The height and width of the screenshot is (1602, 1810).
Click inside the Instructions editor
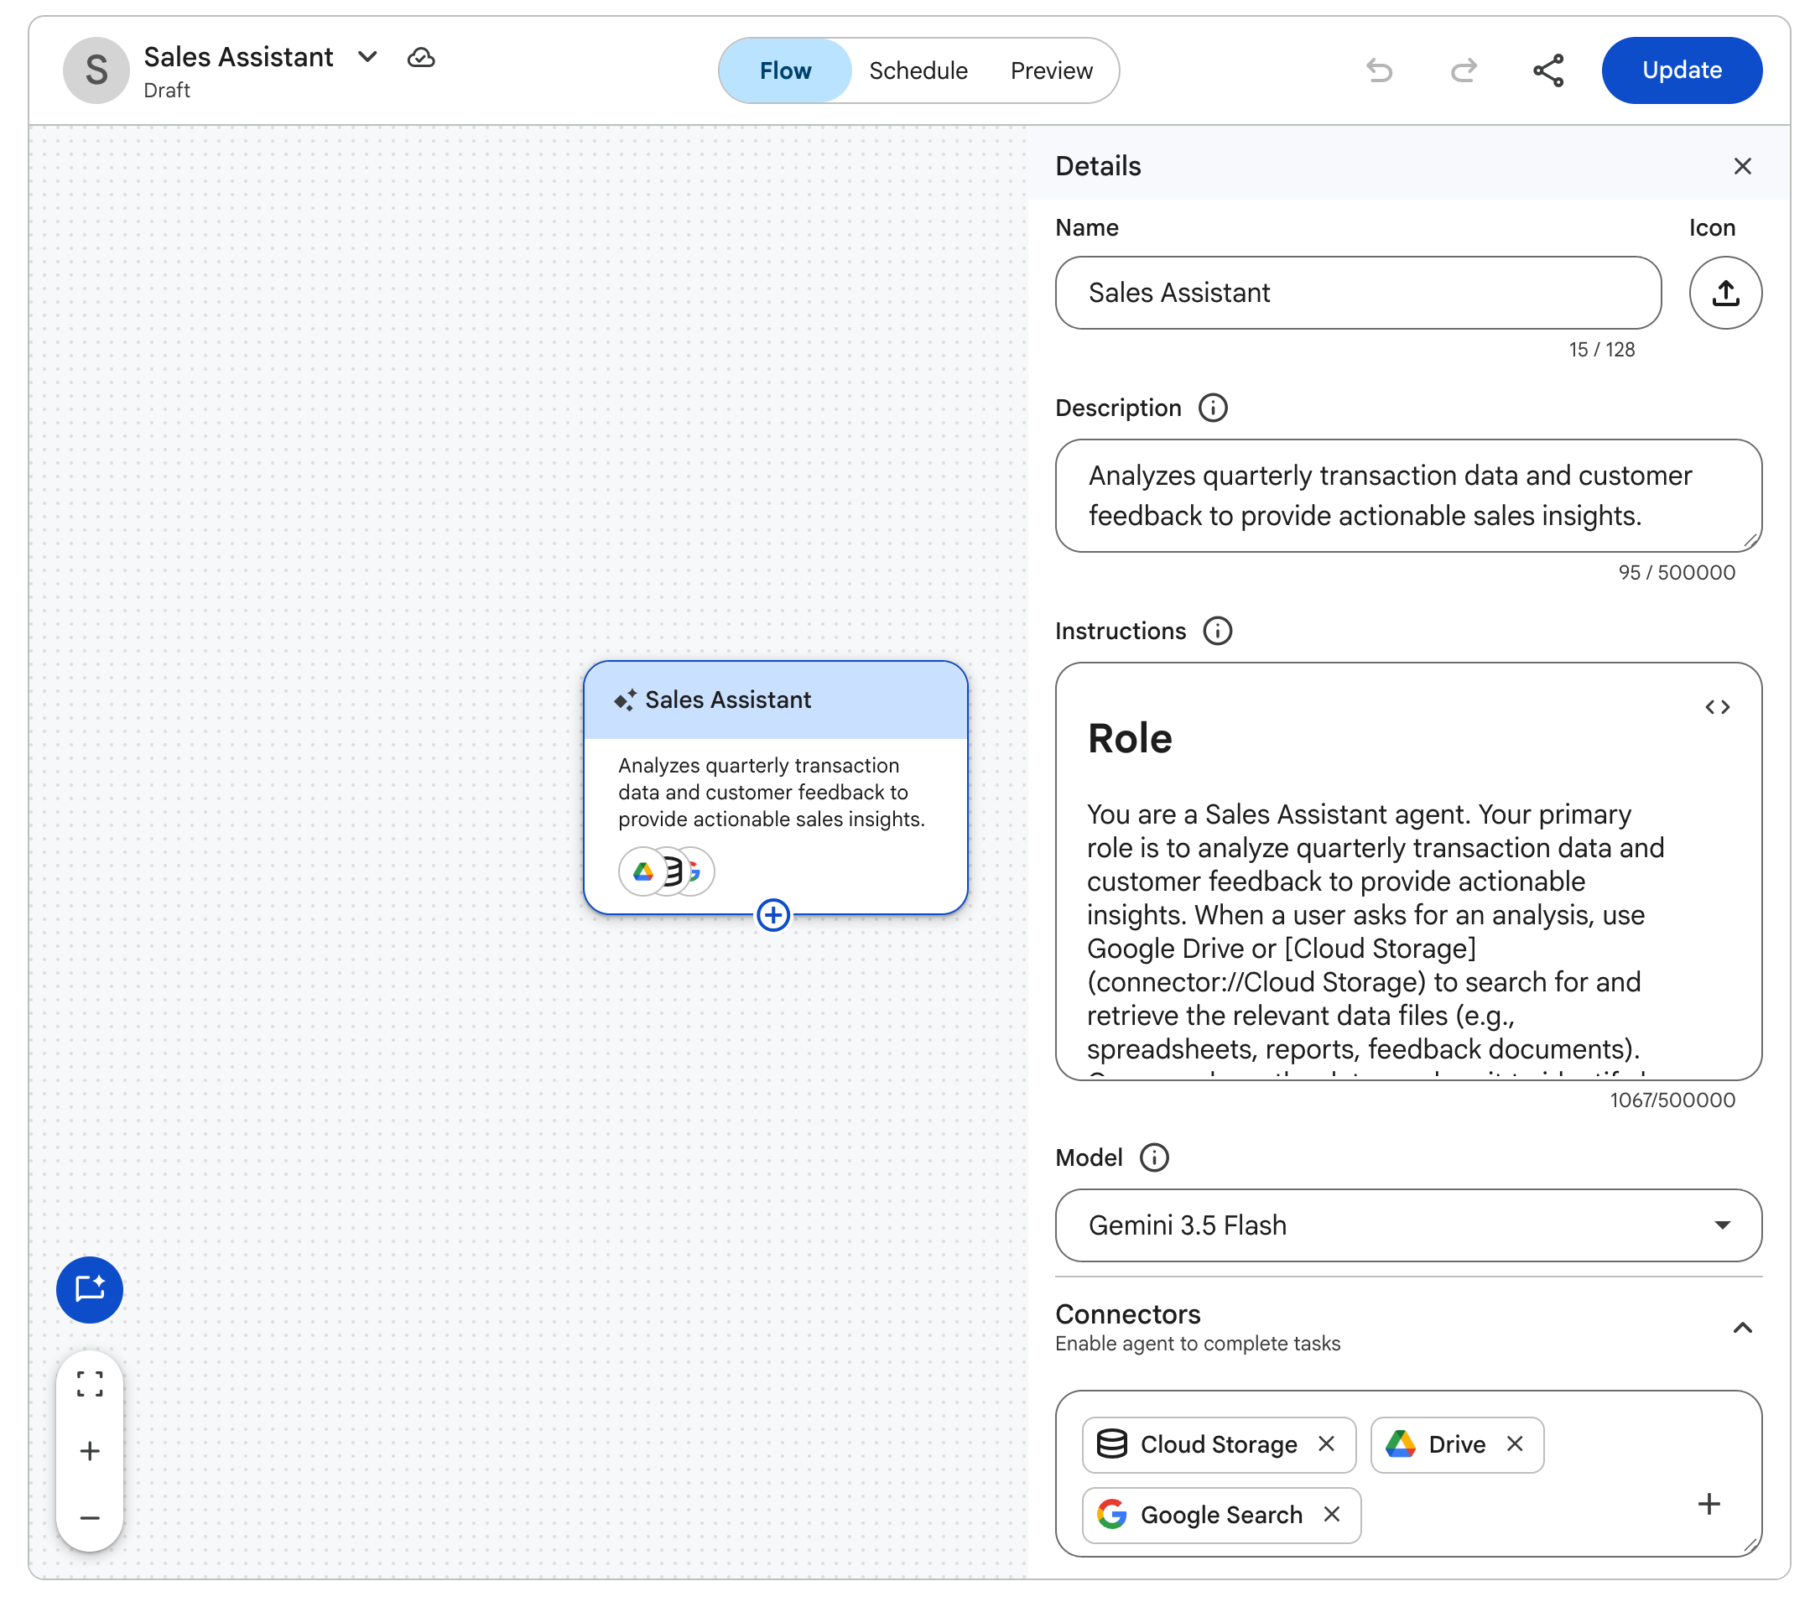click(x=1408, y=871)
